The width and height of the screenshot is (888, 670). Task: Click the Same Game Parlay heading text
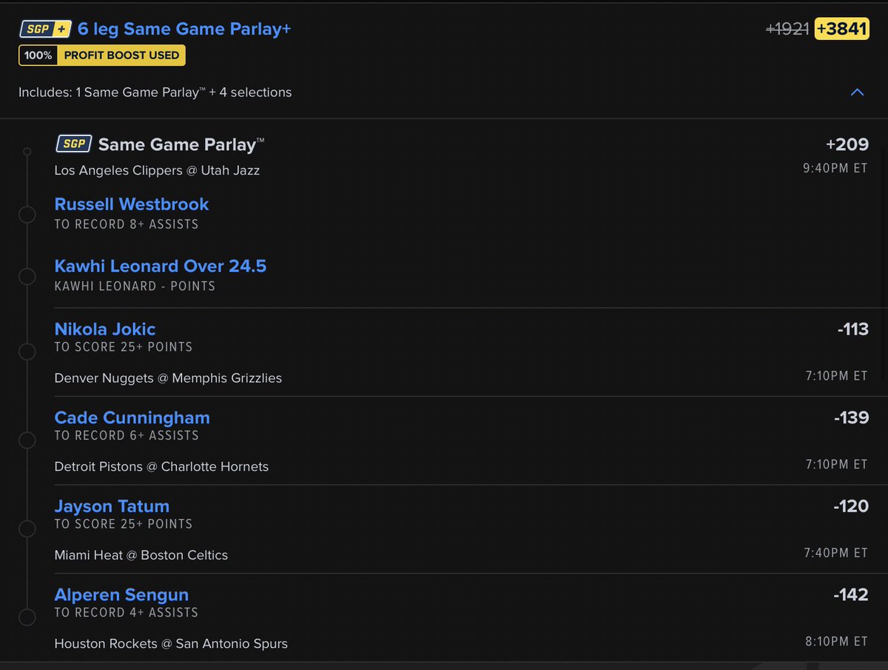click(x=181, y=144)
